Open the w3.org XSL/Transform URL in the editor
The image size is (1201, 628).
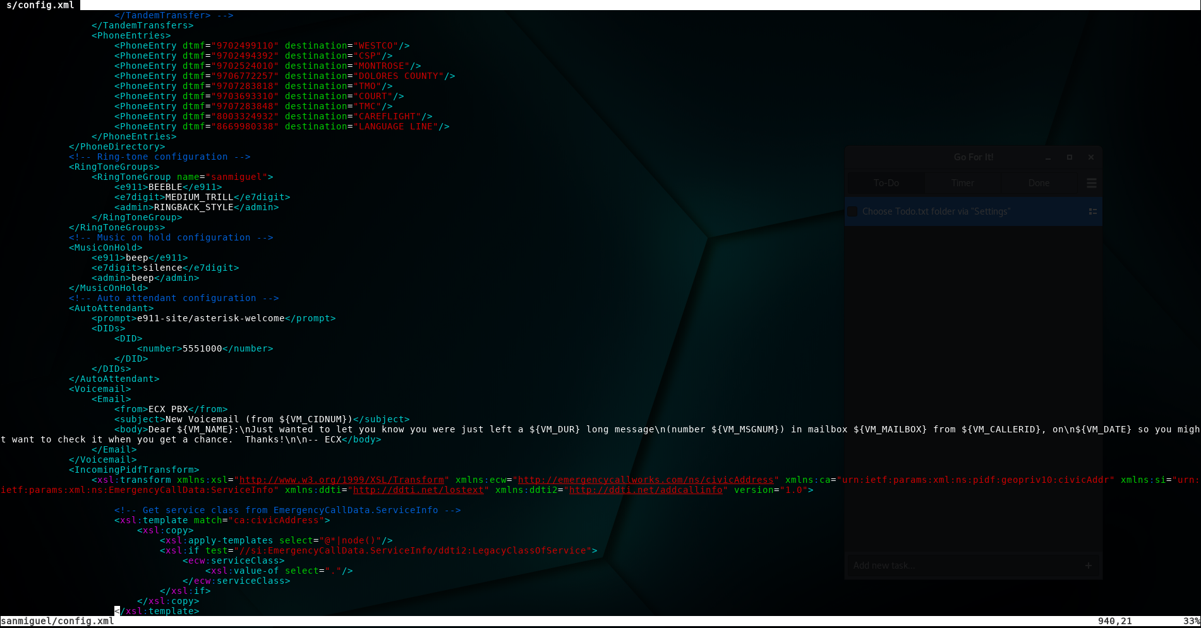pyautogui.click(x=342, y=480)
